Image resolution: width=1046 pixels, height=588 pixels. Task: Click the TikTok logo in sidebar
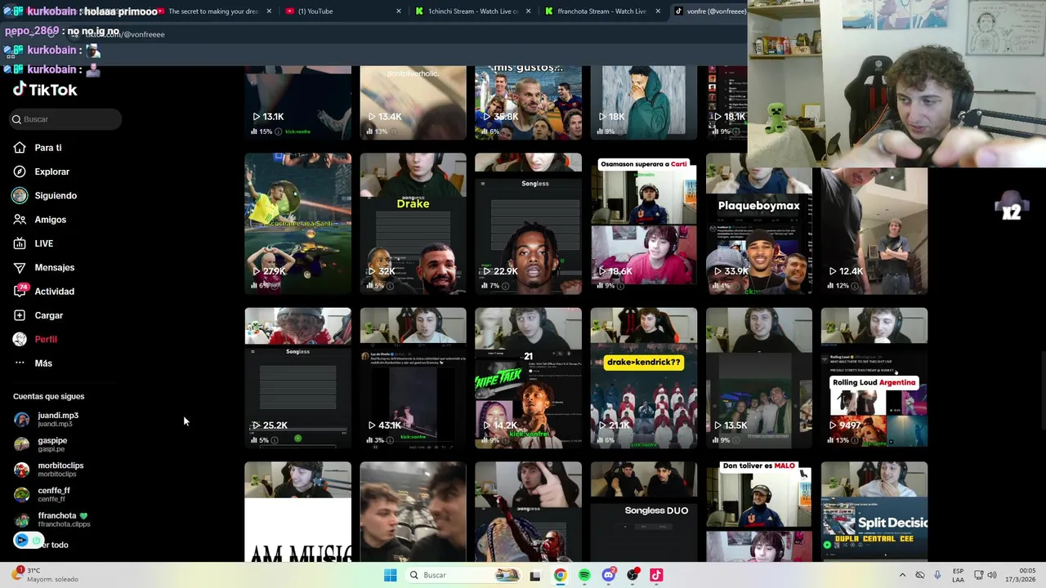pyautogui.click(x=45, y=89)
